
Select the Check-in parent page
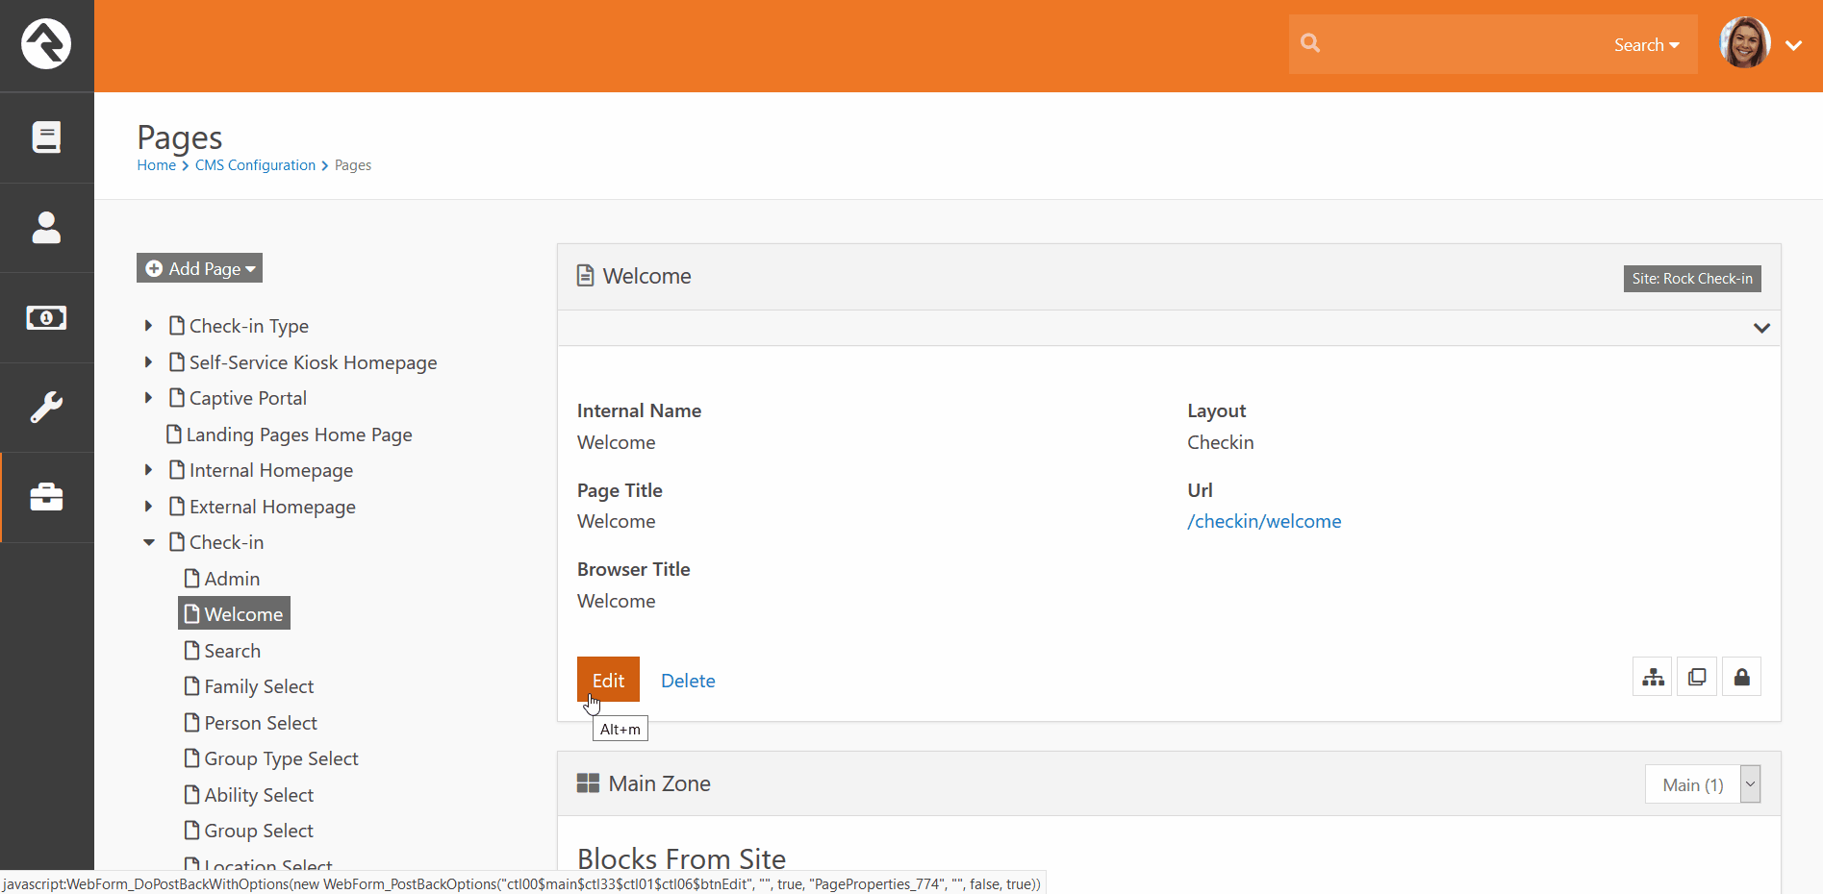click(x=226, y=542)
